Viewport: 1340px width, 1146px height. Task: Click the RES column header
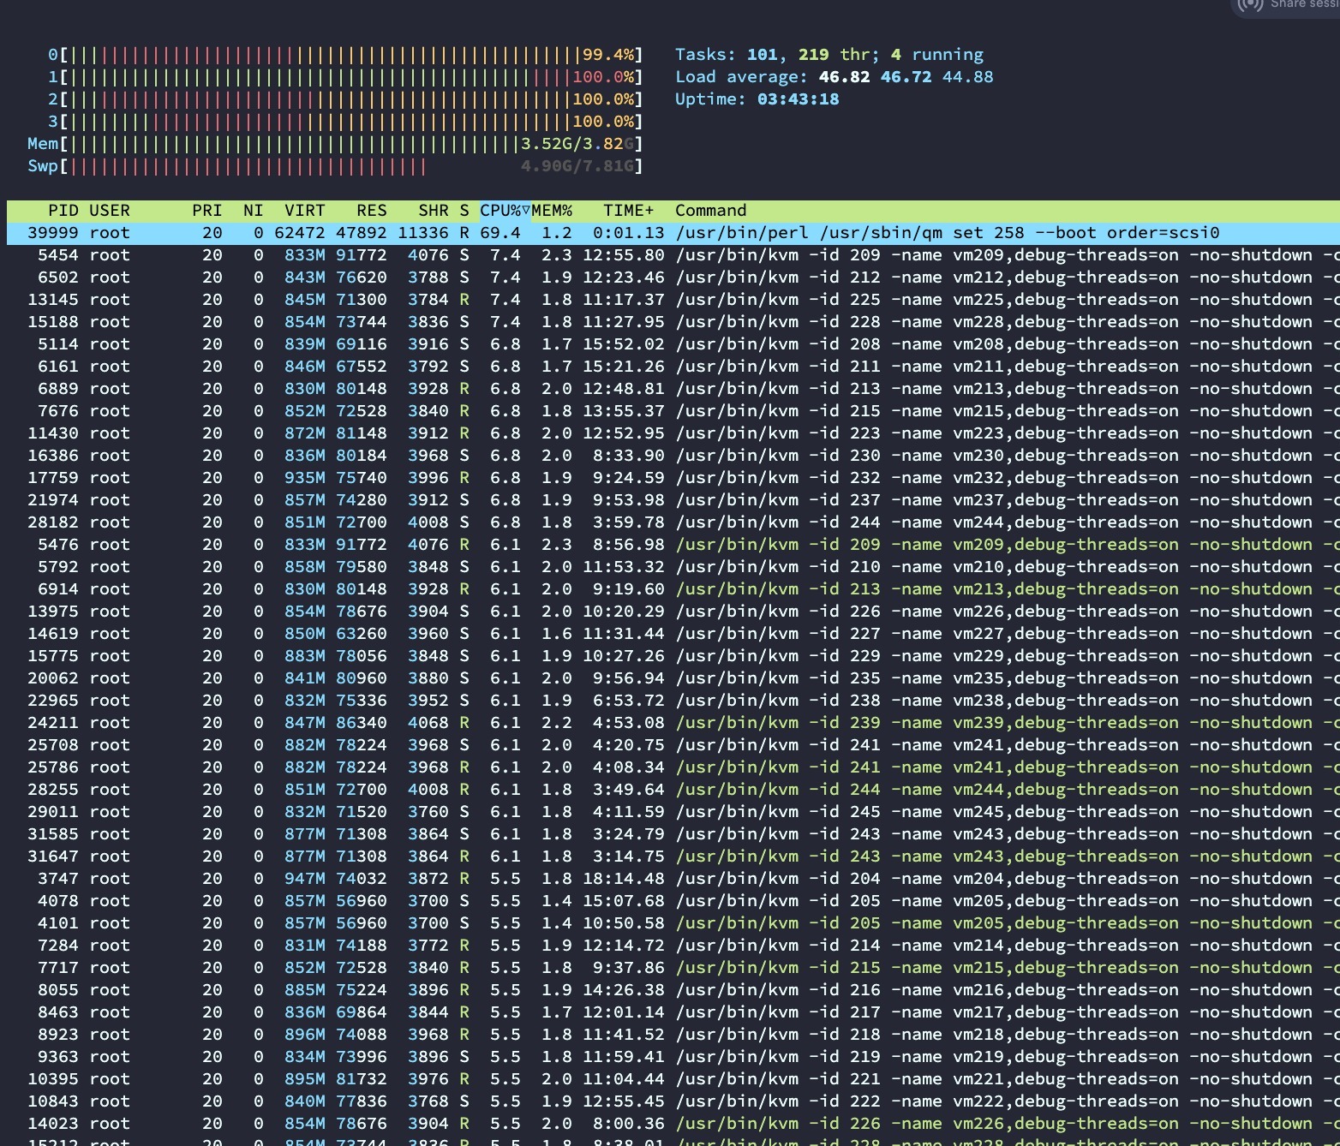(372, 211)
